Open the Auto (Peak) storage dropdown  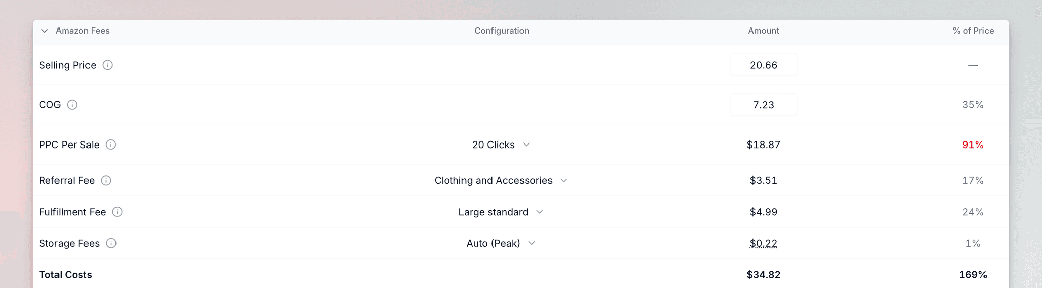501,243
